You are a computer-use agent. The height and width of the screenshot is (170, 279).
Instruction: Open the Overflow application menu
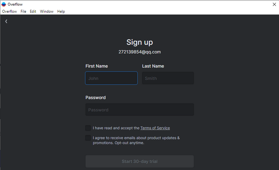[x=9, y=12]
